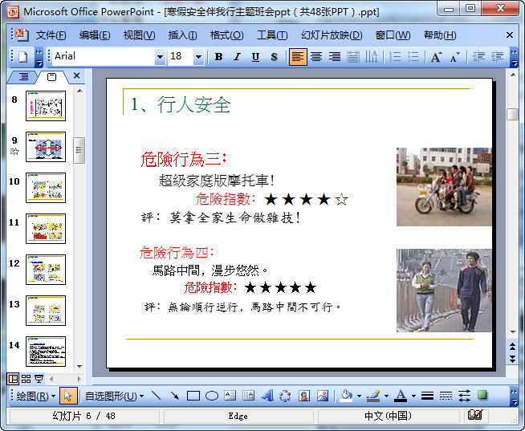Open 工具(T) menu

(272, 35)
